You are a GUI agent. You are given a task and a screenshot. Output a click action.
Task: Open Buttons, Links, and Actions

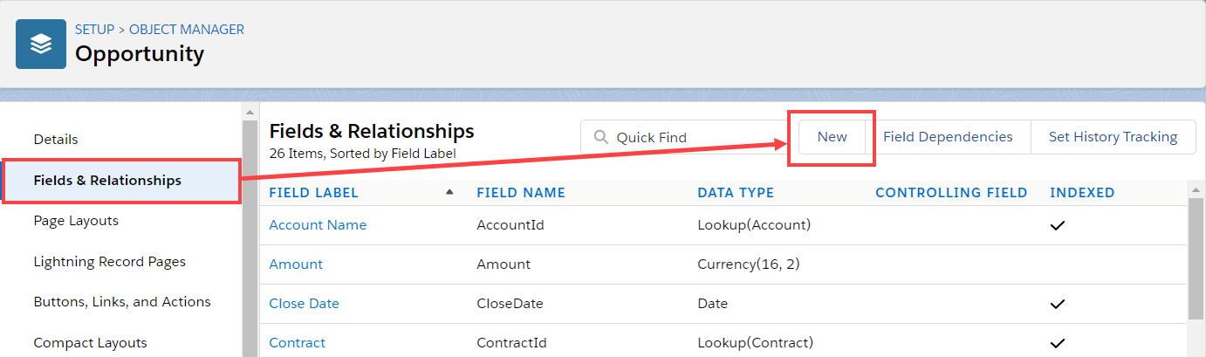click(x=122, y=302)
